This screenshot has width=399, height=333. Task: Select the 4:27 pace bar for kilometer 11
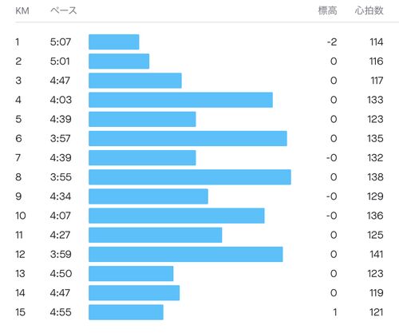(x=156, y=235)
